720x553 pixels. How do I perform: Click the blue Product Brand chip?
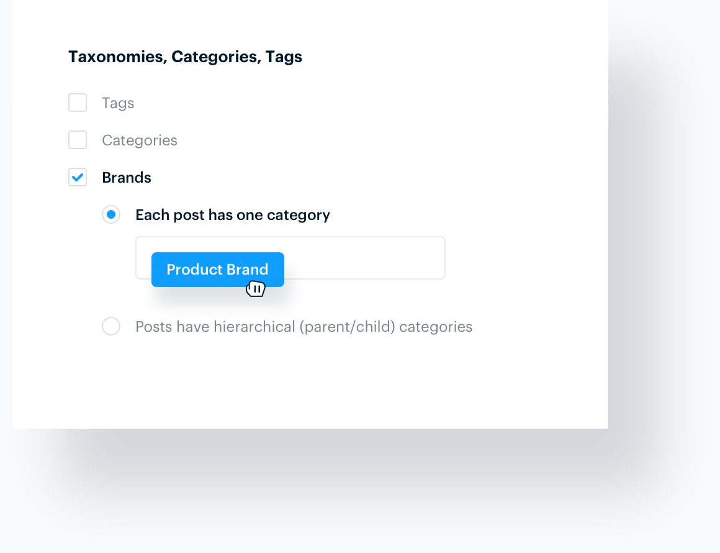(x=217, y=270)
